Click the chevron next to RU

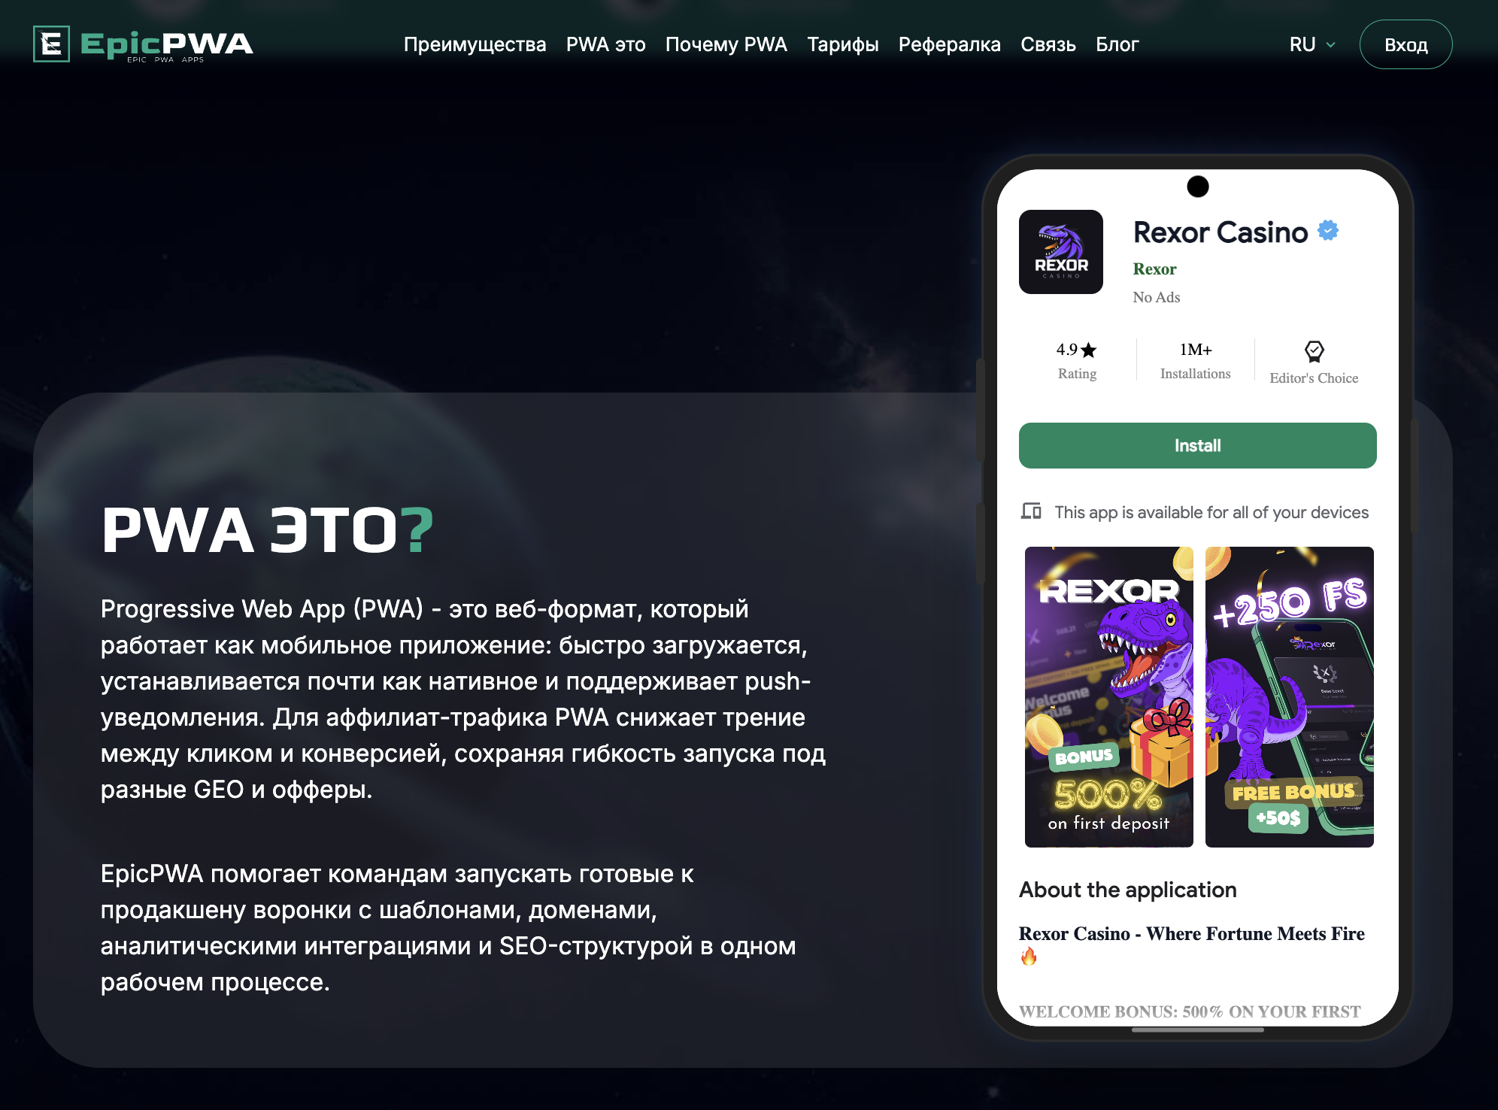1330,45
